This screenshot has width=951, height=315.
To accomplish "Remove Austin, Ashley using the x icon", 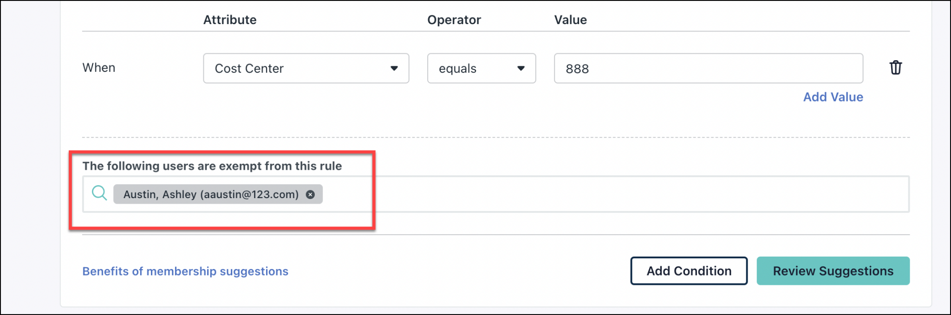I will 310,194.
